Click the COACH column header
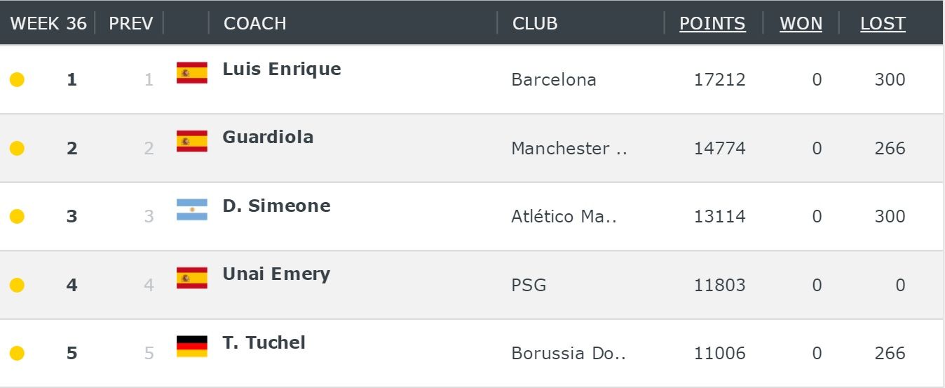Screen dimensions: 945x388 (254, 23)
